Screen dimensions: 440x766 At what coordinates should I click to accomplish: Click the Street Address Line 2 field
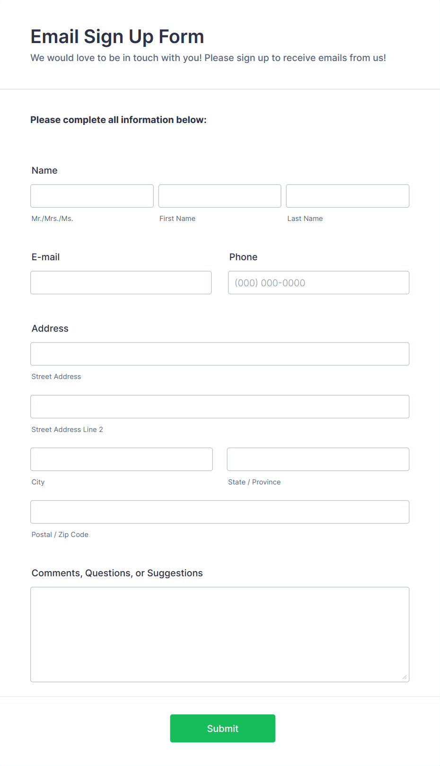click(220, 406)
